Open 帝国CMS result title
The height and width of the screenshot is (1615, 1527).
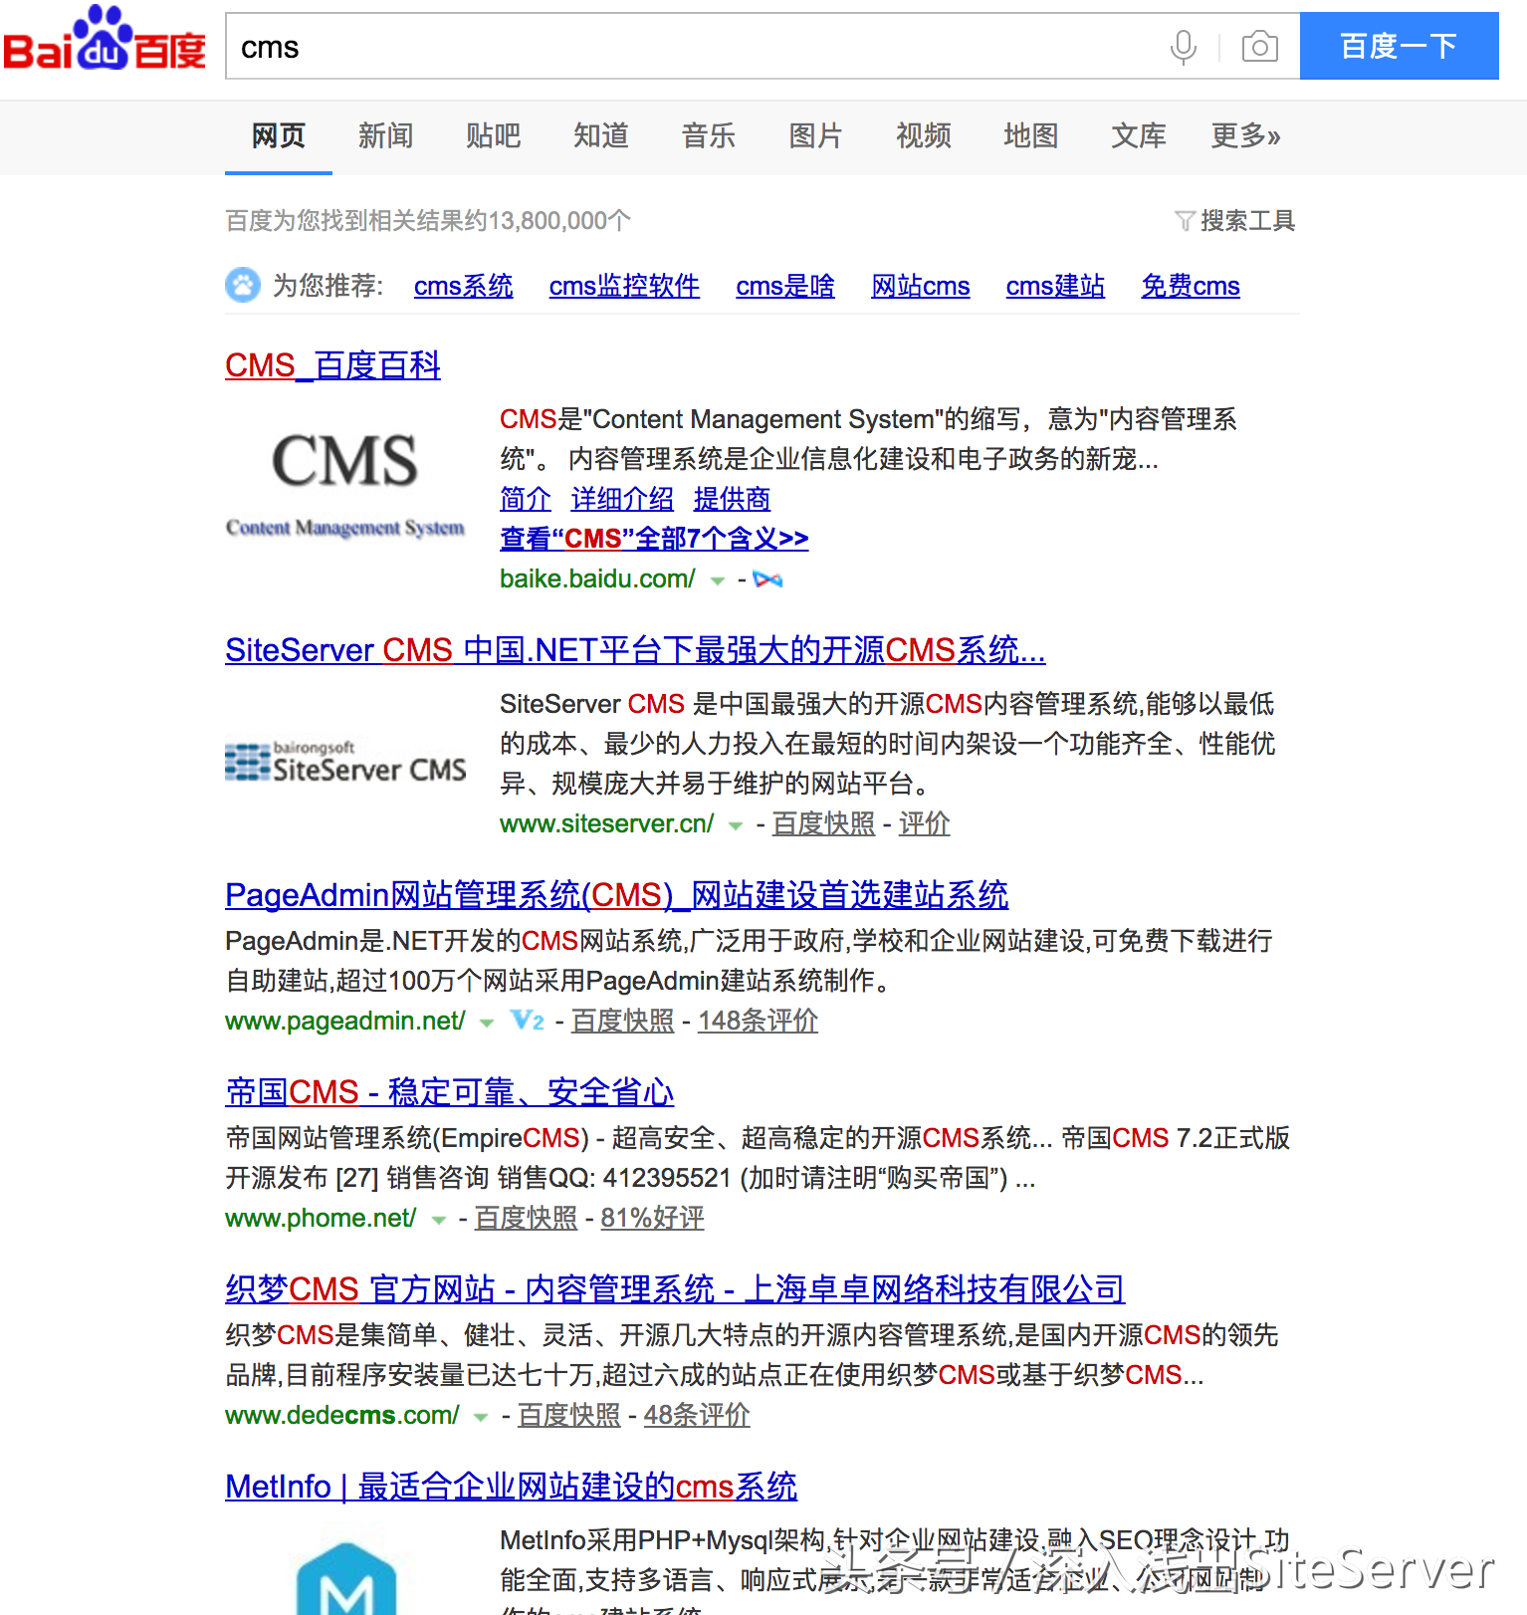point(450,1092)
